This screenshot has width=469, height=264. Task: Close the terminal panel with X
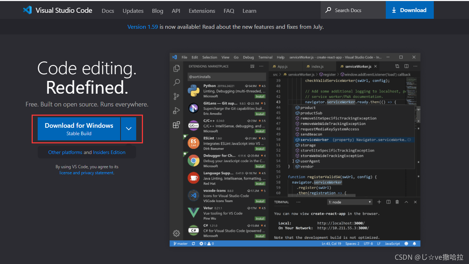click(x=415, y=202)
